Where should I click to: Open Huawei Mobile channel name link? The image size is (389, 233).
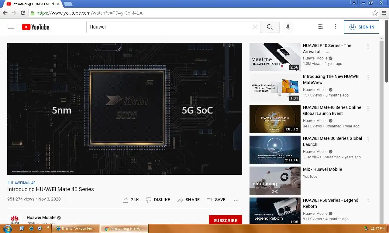(x=41, y=218)
